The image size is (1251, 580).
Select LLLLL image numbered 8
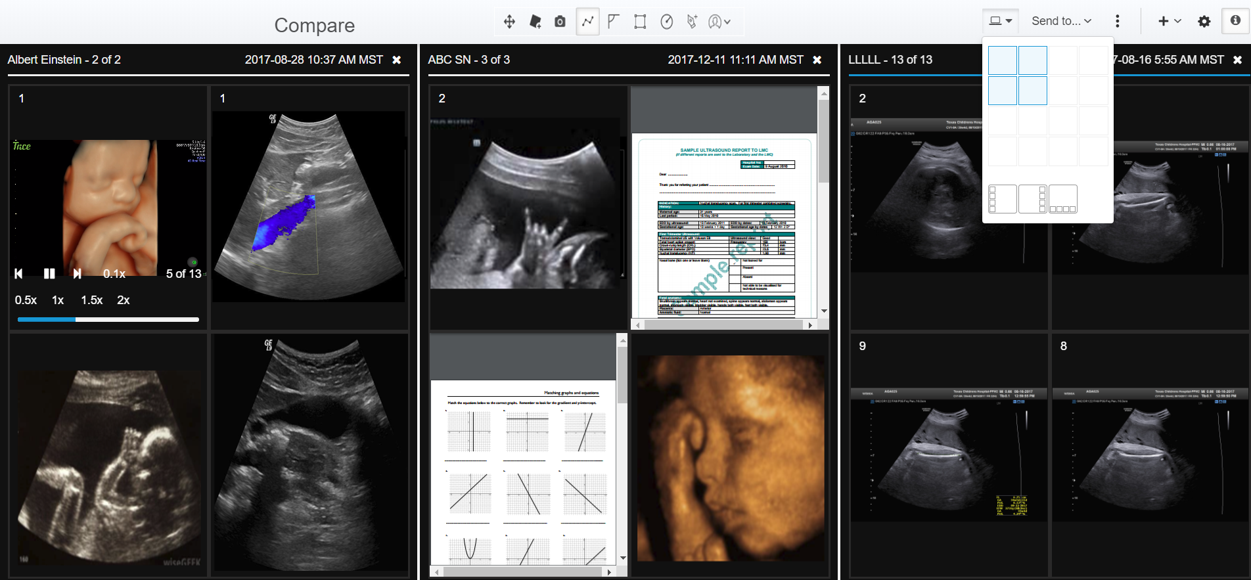1150,455
